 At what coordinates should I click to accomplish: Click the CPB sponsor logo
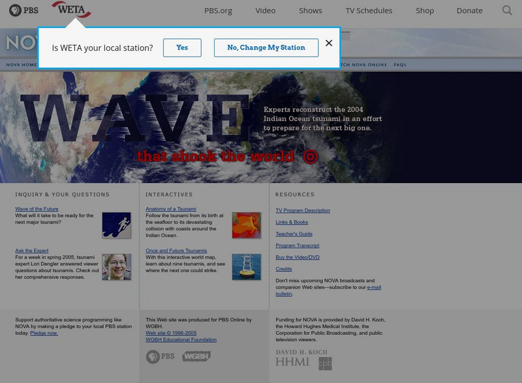[325, 363]
